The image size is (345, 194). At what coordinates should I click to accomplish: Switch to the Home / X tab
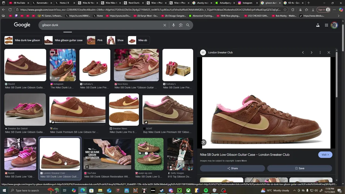[x=65, y=3]
